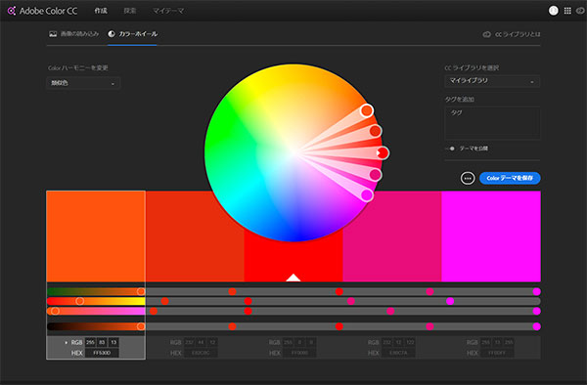587x385 pixels.
Task: Open the apps grid icon
Action: point(567,11)
